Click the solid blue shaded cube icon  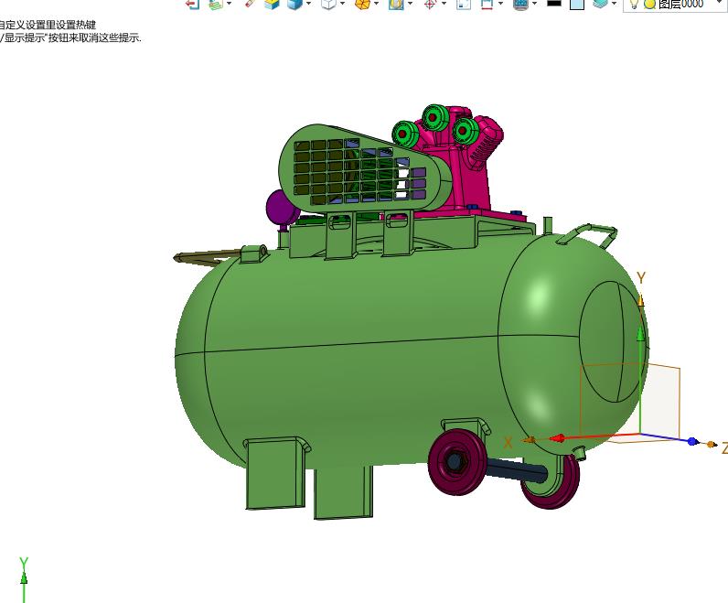coord(294,4)
